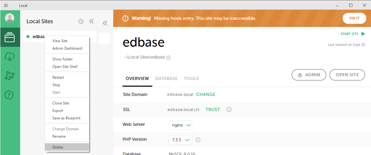This screenshot has height=155, width=371.
Task: Select Export menu entry
Action: (67, 111)
